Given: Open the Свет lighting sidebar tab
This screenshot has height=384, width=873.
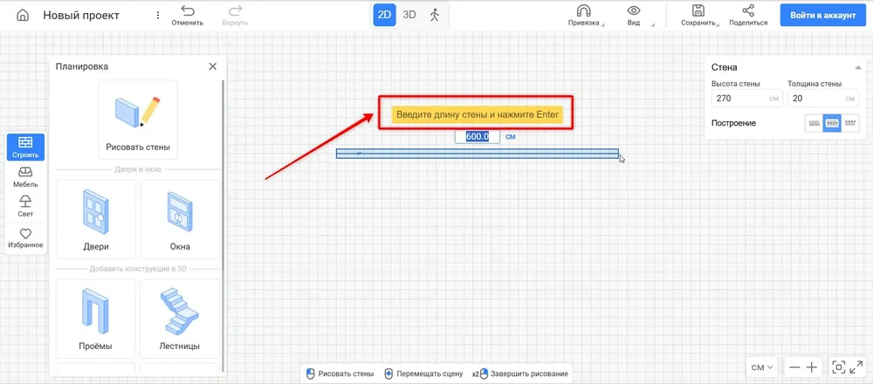Looking at the screenshot, I should (x=25, y=206).
